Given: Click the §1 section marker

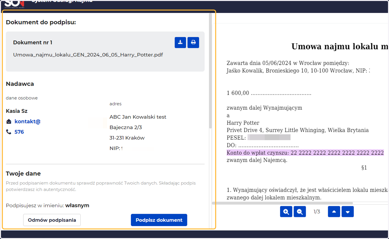Looking at the screenshot, I should 364,168.
